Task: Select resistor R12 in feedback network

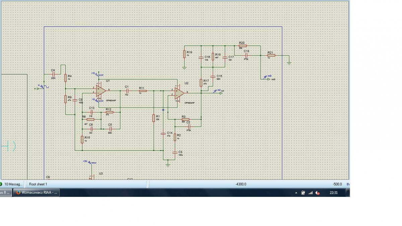Action: 109,112
